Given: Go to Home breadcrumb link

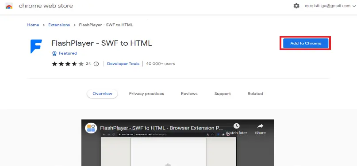Looking at the screenshot, I should [33, 25].
